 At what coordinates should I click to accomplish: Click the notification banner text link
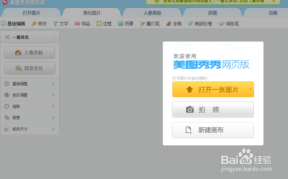(x=213, y=1)
